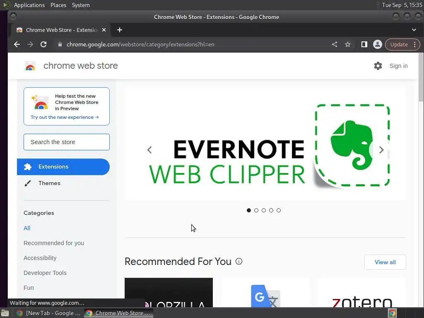Select the second carousel dot

(x=256, y=210)
